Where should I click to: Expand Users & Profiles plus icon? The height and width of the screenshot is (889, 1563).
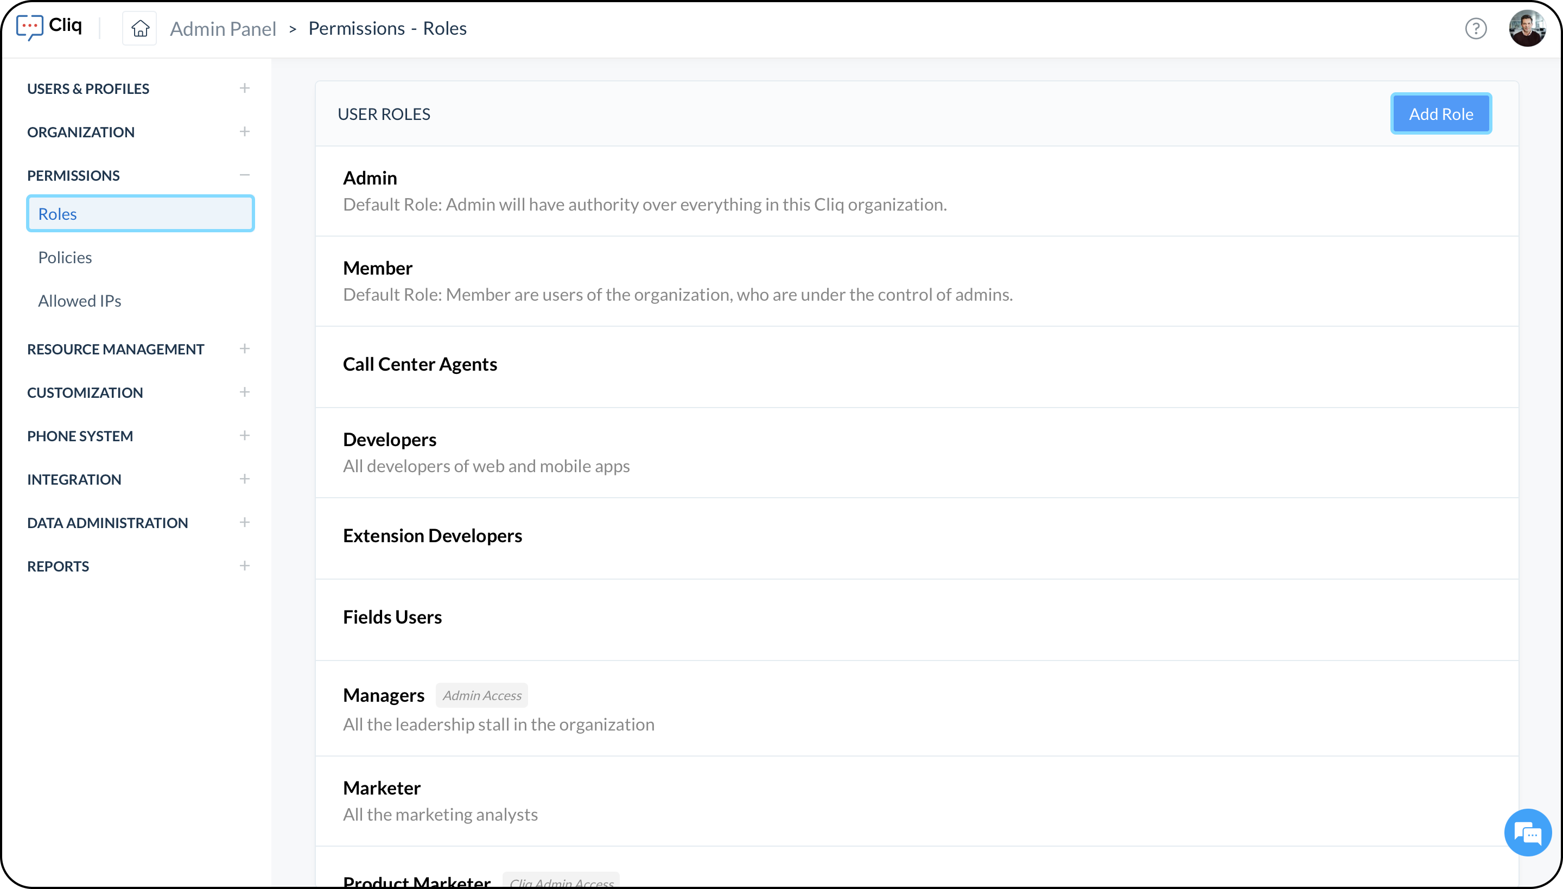tap(245, 88)
